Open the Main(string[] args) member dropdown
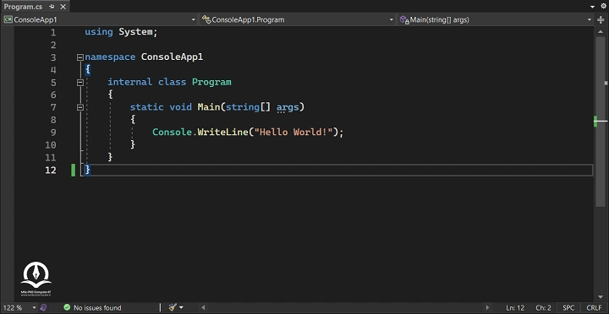609x314 pixels. [495, 19]
